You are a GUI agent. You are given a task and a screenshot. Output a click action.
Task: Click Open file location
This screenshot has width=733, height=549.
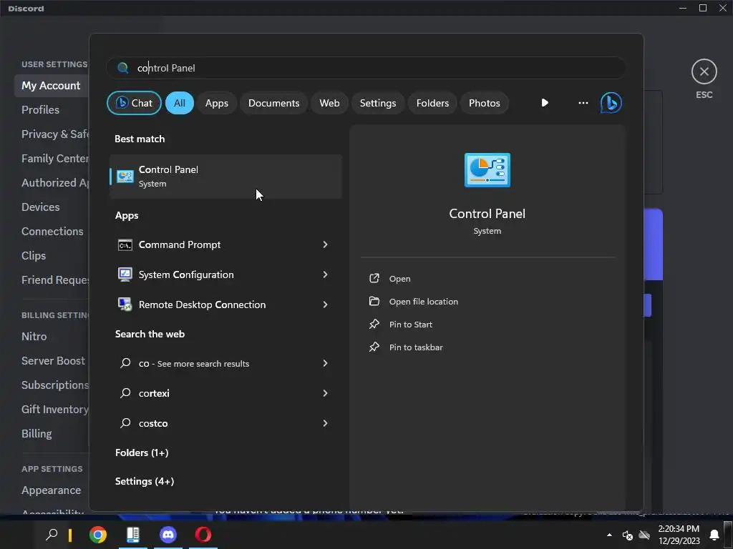[x=424, y=302]
